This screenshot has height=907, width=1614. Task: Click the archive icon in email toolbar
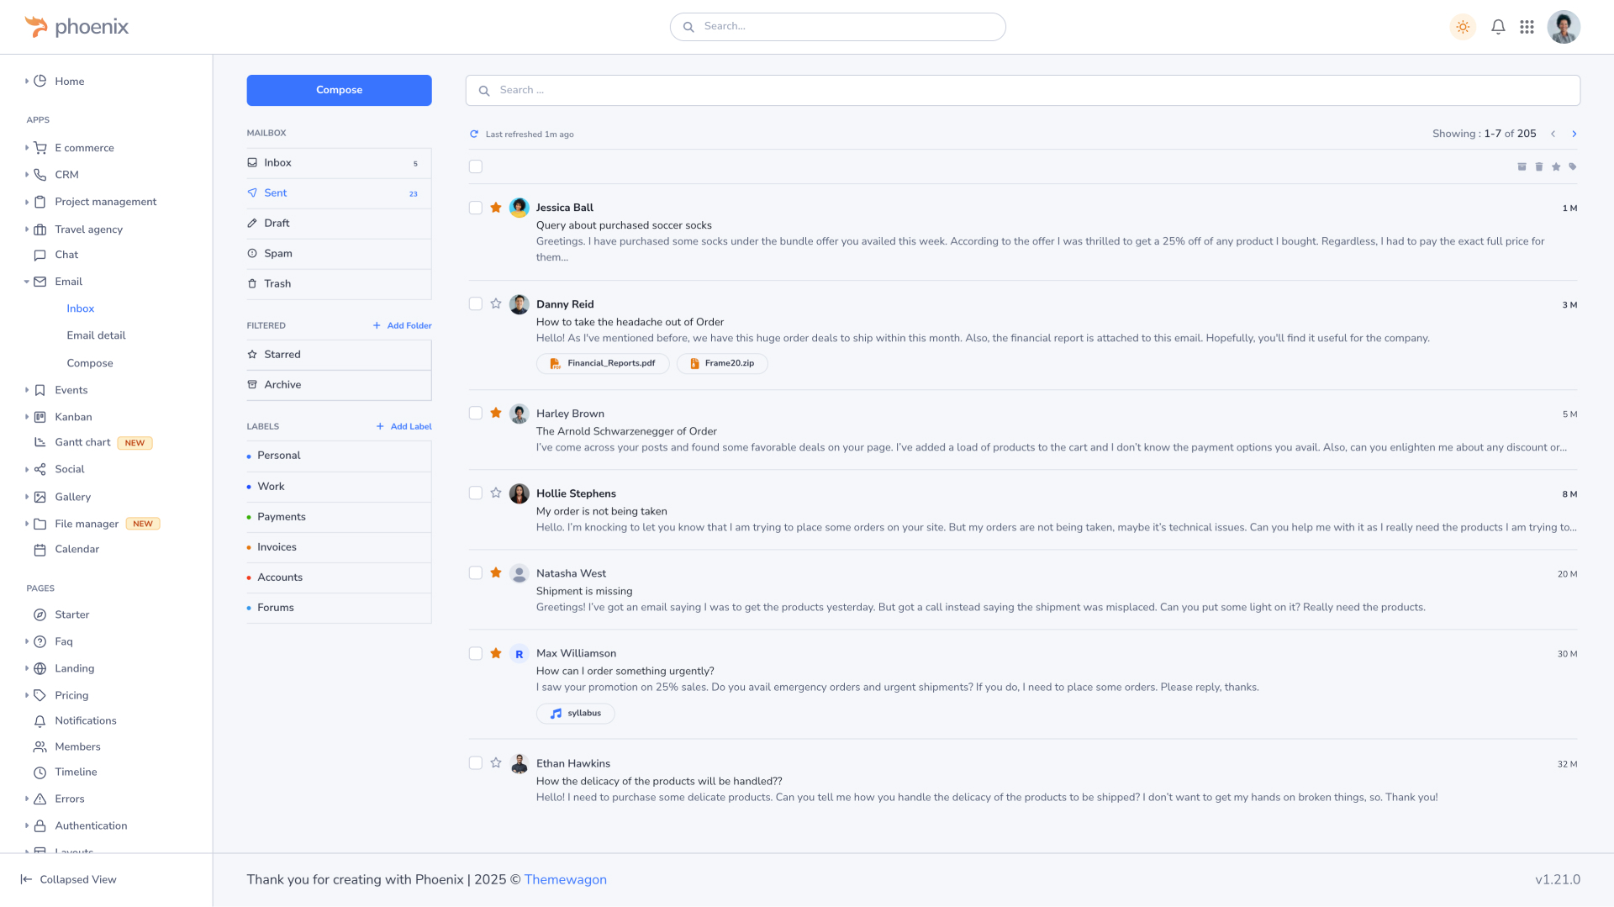1522,167
